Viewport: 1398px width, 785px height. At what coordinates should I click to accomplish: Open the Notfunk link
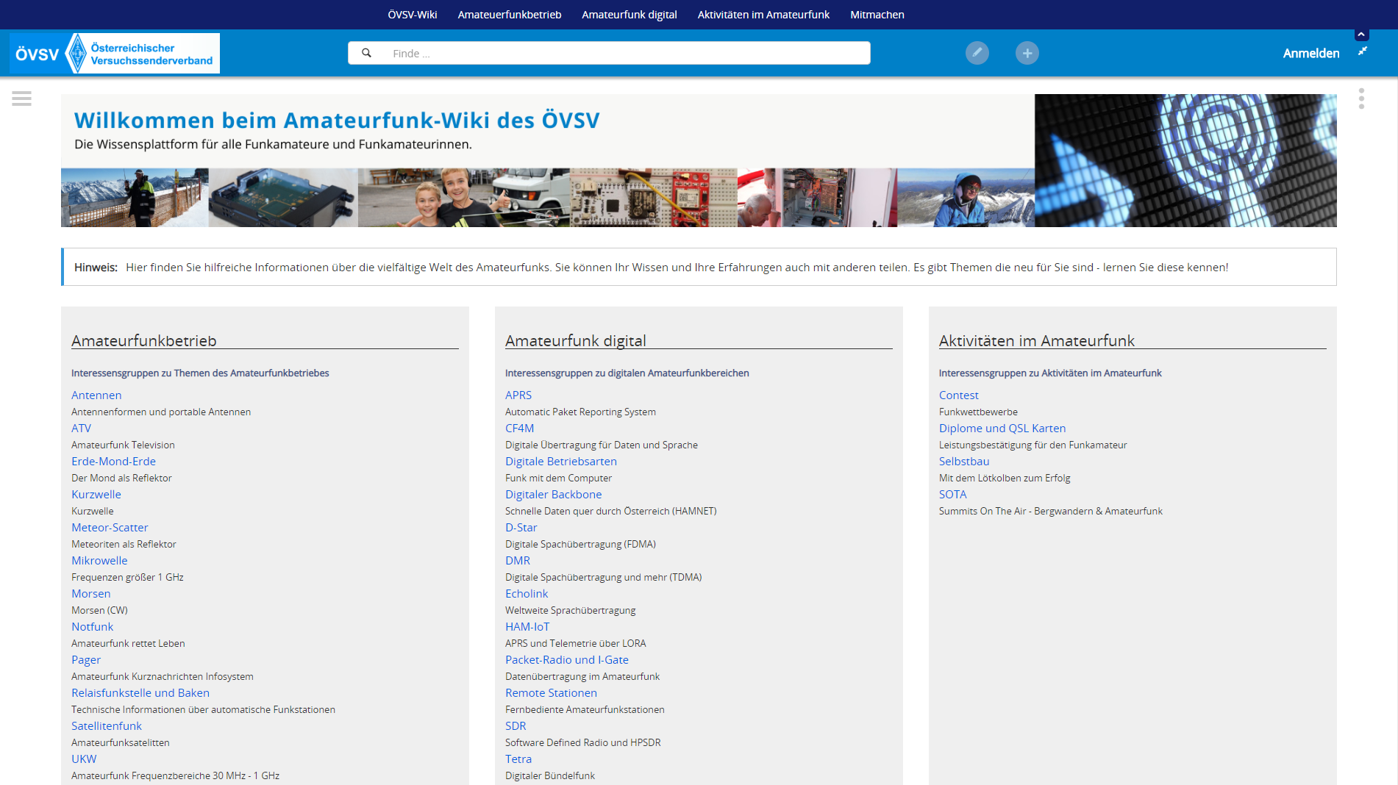(92, 627)
